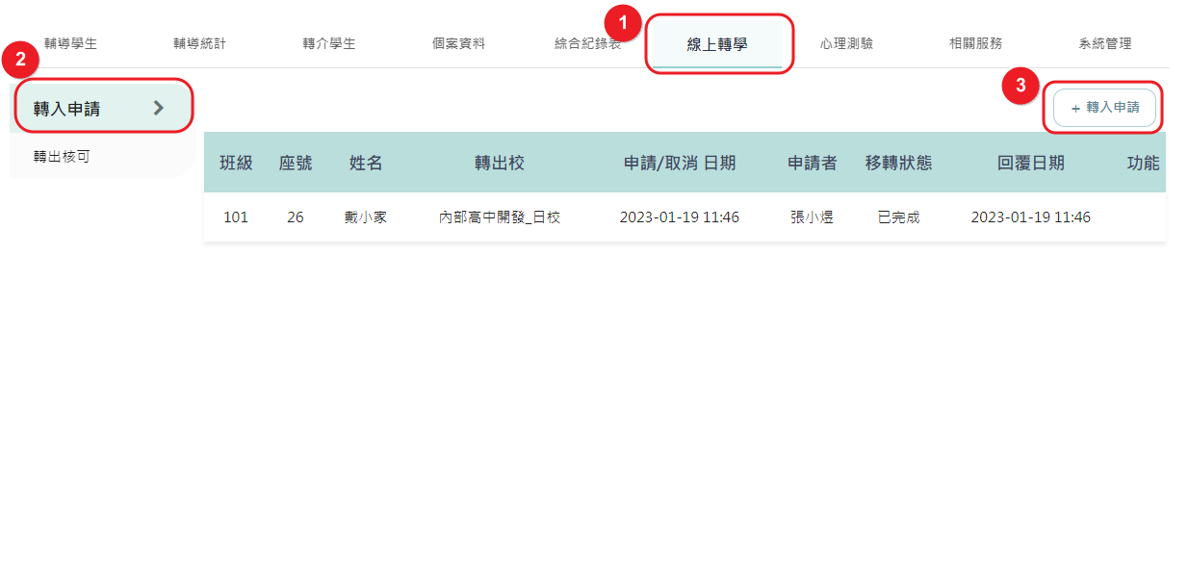Click the + 轉入申請 button
The image size is (1188, 561).
click(x=1104, y=108)
